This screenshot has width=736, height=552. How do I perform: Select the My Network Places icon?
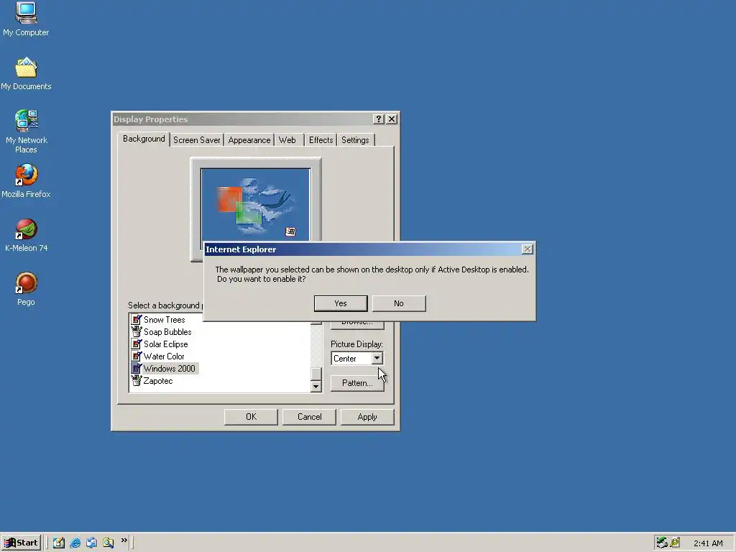click(27, 132)
